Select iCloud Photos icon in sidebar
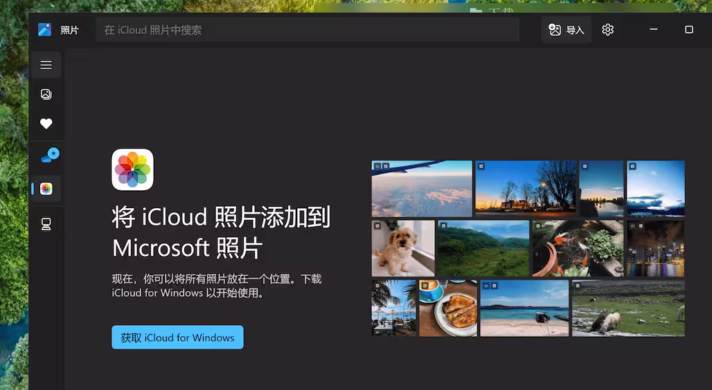712x390 pixels. click(x=46, y=189)
